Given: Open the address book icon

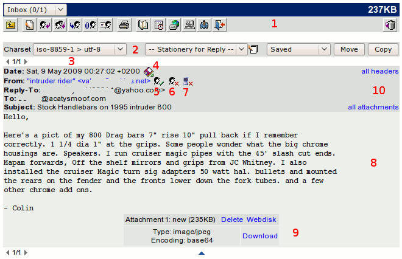Looking at the screenshot, I should pos(143,25).
